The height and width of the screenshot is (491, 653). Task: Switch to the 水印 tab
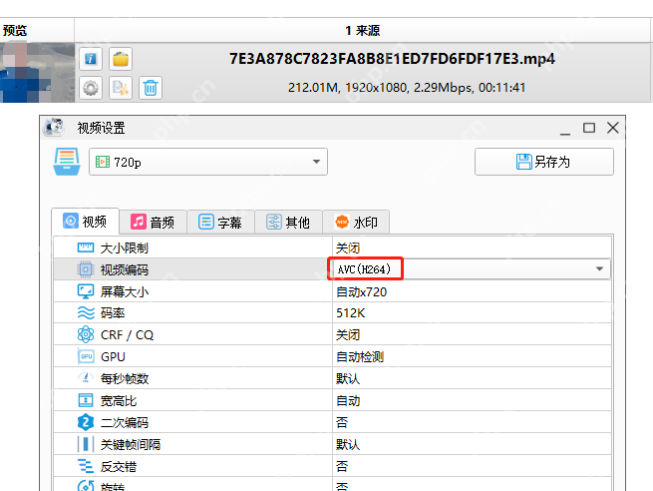pos(356,223)
